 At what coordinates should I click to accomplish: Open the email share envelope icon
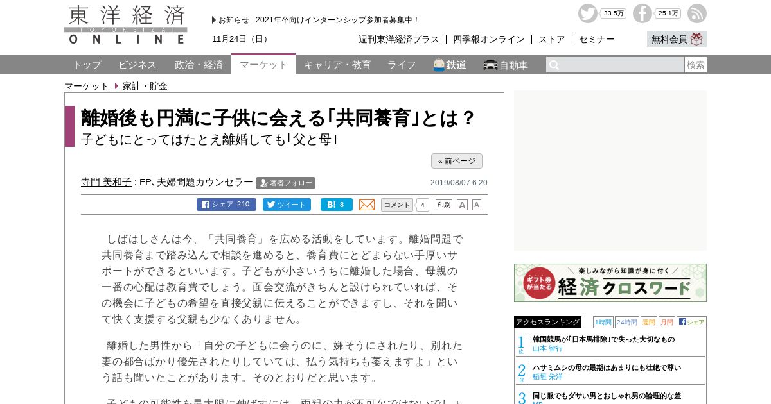(x=367, y=205)
